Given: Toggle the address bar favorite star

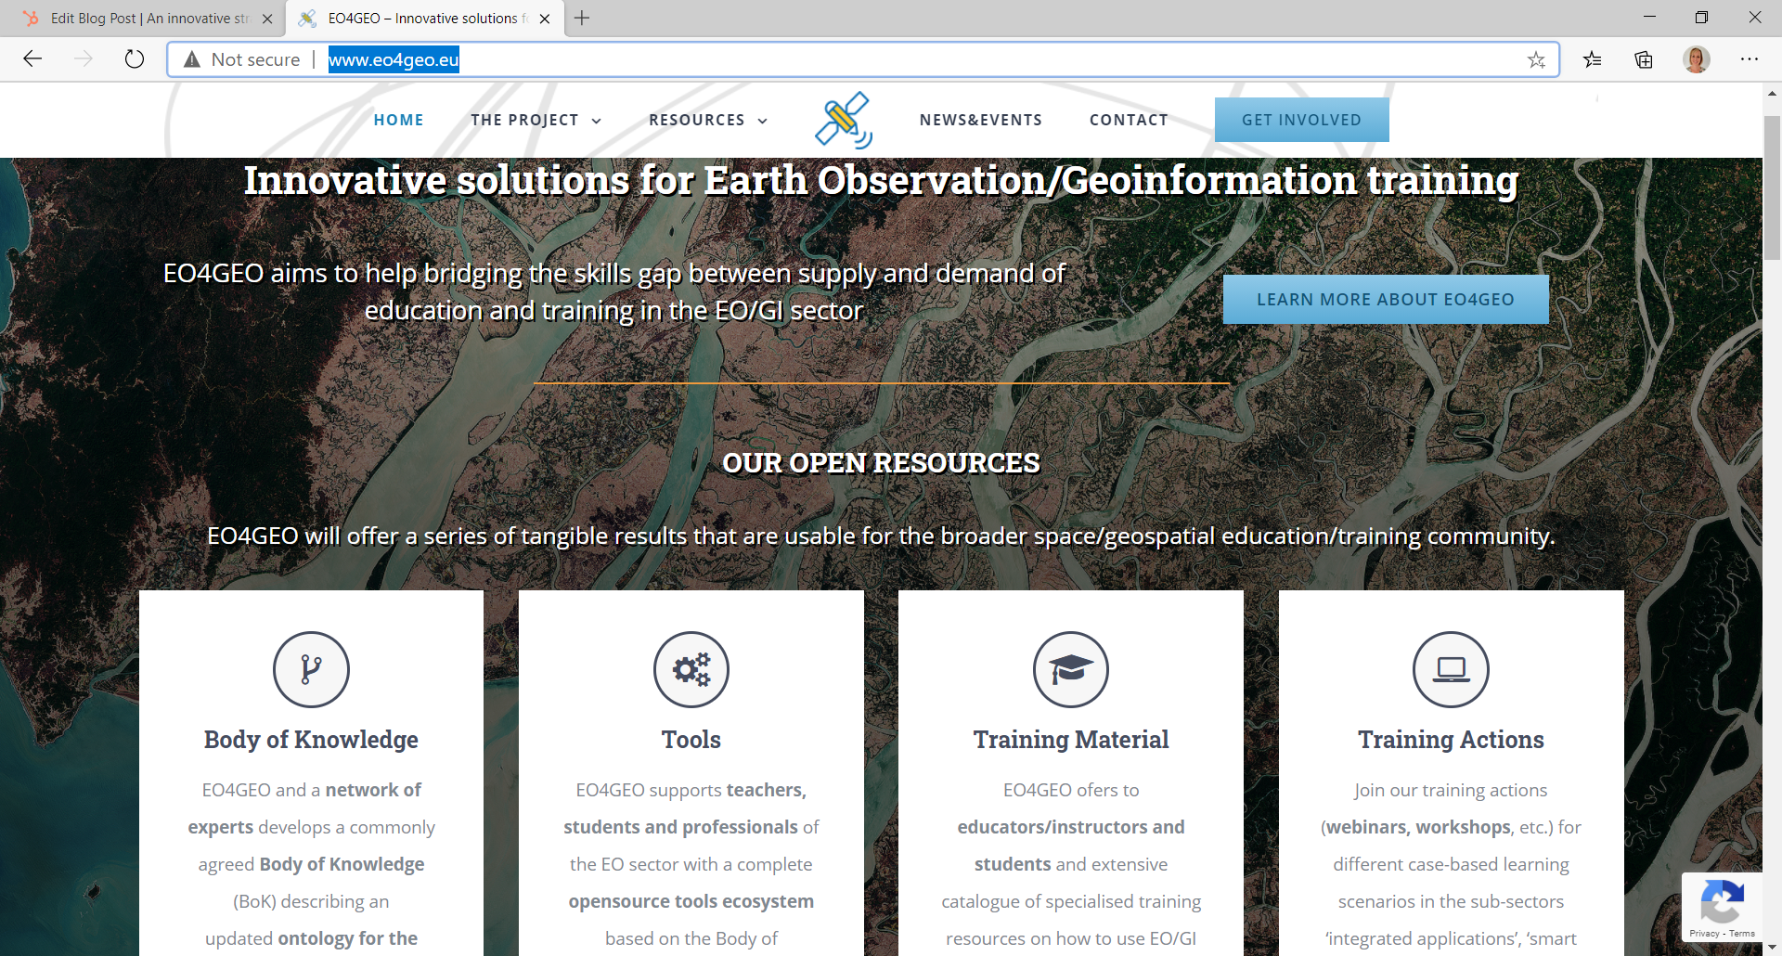Looking at the screenshot, I should coord(1537,58).
